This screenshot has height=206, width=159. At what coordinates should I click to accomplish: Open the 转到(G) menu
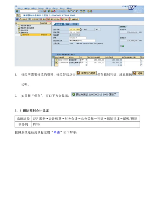(x=34, y=8)
